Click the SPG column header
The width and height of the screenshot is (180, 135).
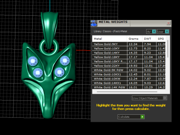pyautogui.click(x=161, y=39)
